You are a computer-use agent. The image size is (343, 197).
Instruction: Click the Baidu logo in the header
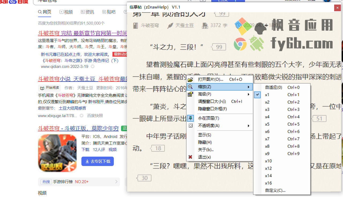point(14,2)
